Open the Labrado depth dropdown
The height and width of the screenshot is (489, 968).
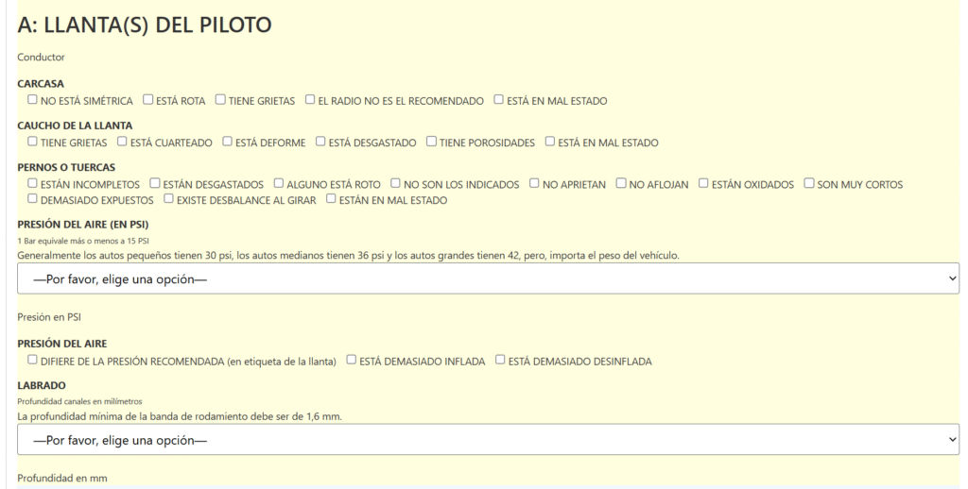(488, 440)
